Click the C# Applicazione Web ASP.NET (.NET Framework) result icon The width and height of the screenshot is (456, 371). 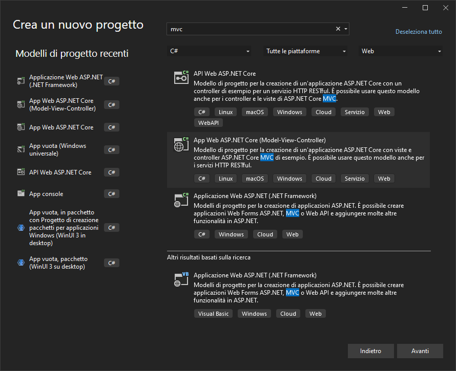coord(181,200)
